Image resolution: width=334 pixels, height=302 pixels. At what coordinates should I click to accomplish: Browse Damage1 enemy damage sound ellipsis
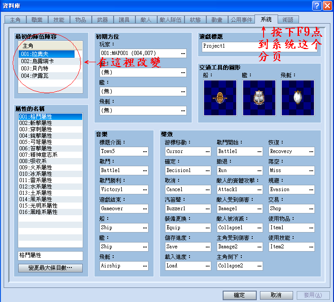point(259,209)
